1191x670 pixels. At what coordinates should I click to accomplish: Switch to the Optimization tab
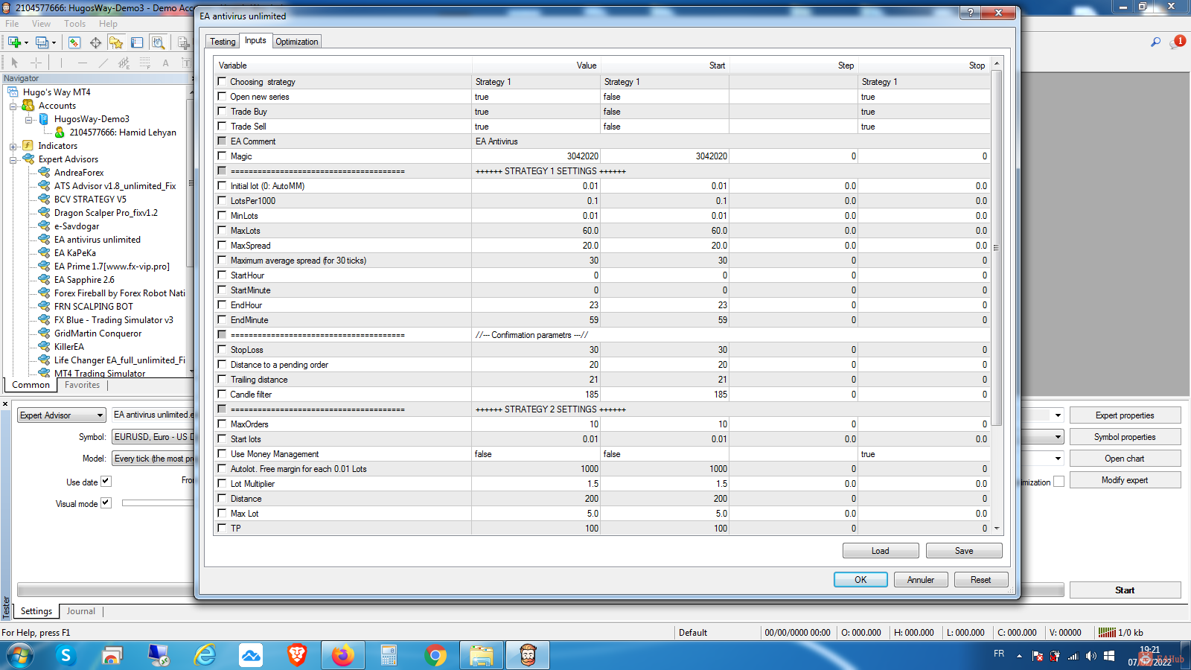pos(297,42)
